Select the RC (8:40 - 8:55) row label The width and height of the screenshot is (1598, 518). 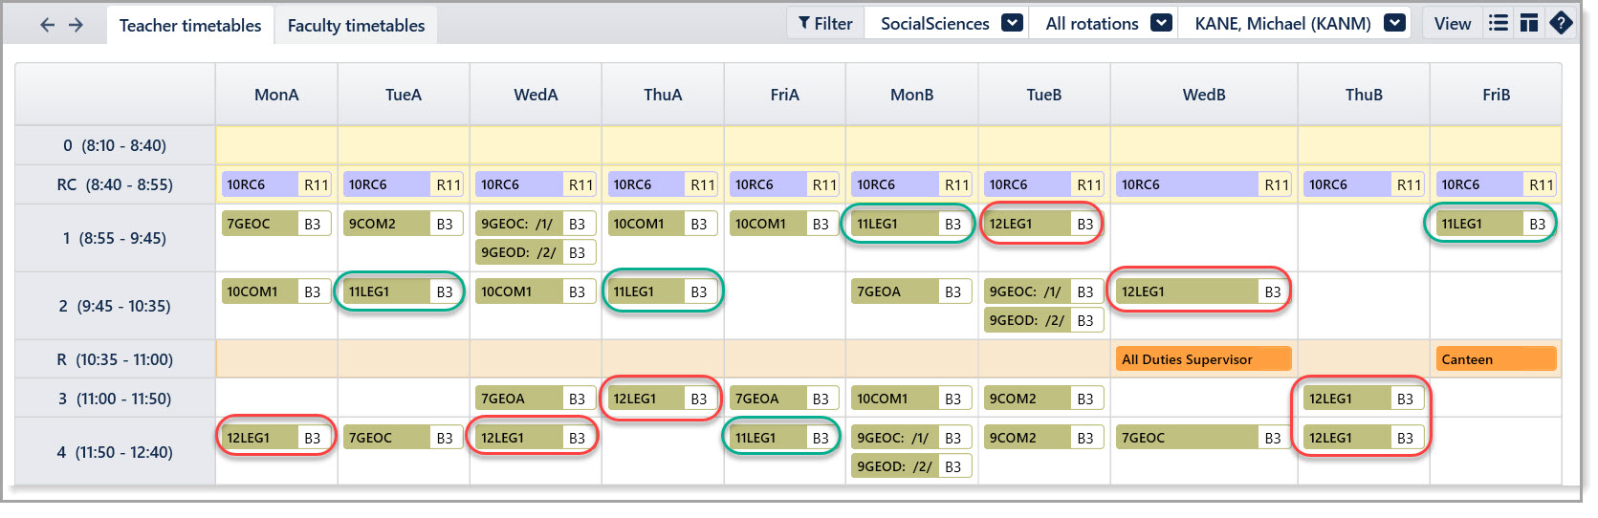click(x=115, y=184)
